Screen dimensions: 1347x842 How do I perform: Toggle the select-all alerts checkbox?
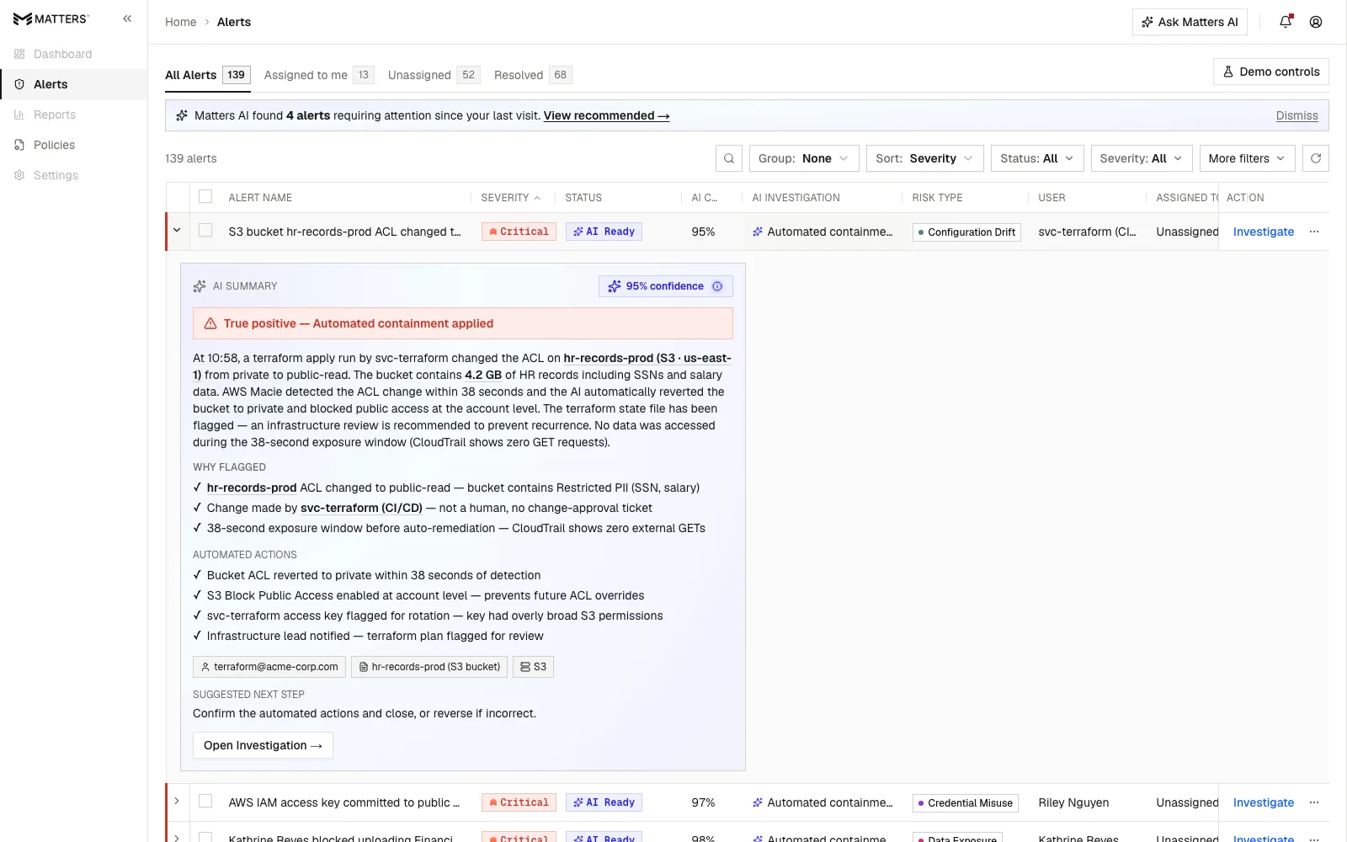point(205,196)
